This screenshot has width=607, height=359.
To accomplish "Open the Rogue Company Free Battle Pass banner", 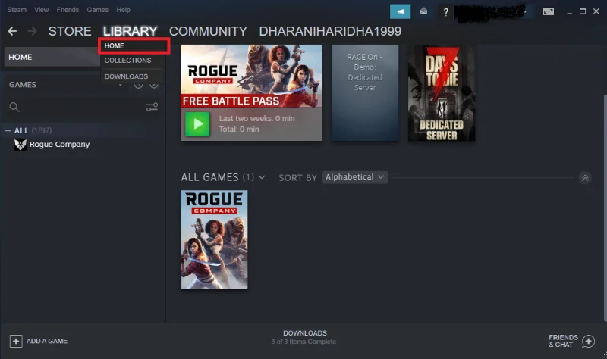I will (x=251, y=76).
